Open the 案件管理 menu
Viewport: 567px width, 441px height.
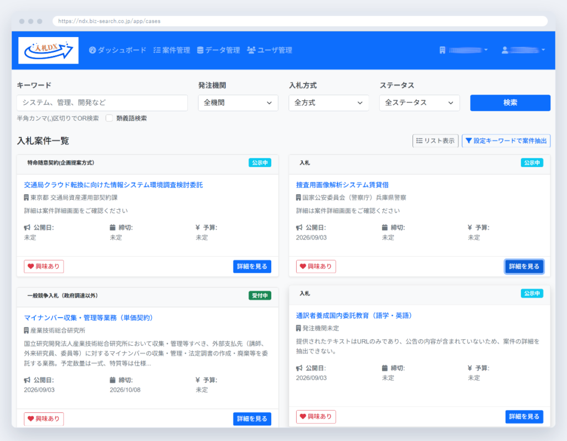(x=172, y=50)
